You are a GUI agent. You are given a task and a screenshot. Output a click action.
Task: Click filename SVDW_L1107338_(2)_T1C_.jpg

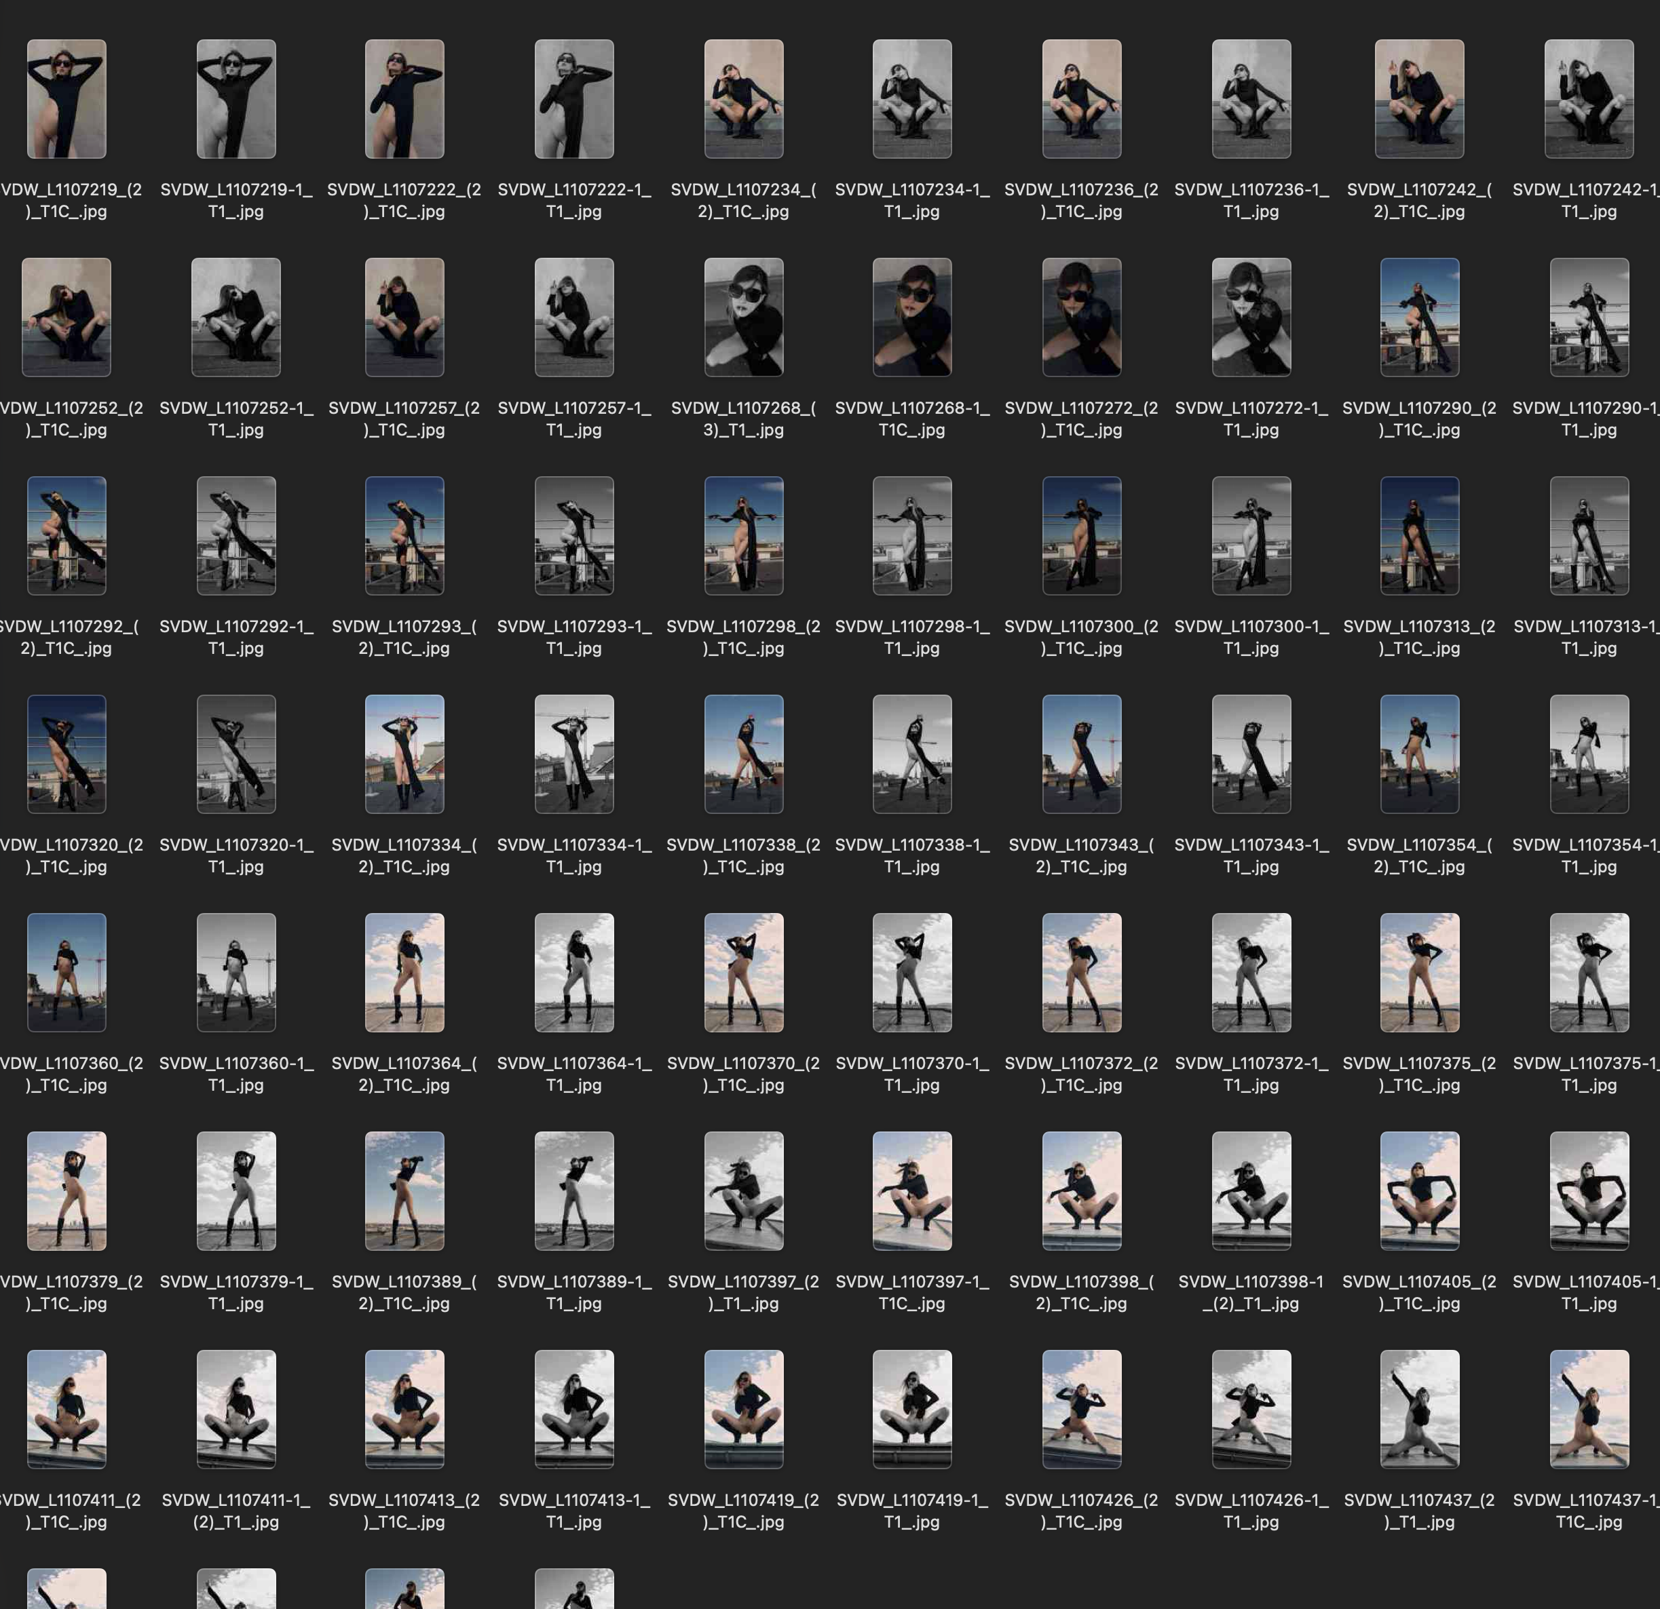point(744,855)
